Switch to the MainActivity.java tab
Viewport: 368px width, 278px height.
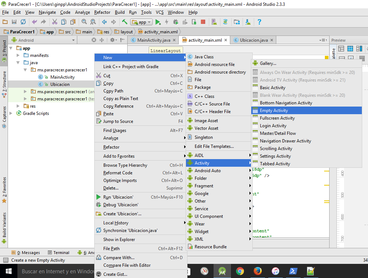tap(154, 40)
